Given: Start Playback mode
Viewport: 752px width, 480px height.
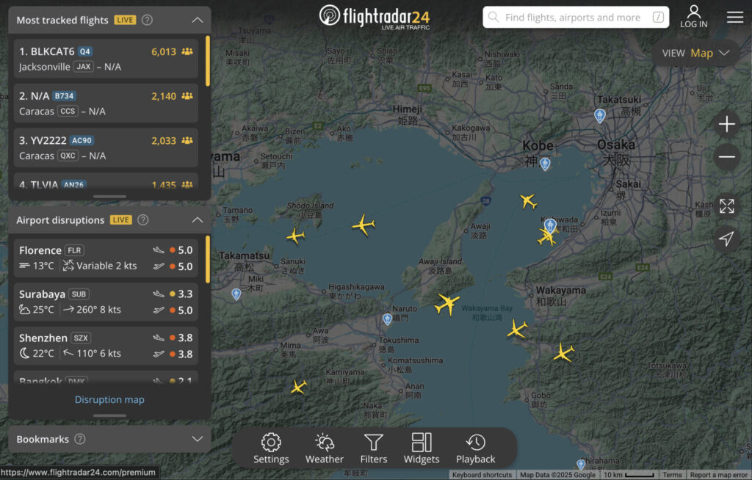Looking at the screenshot, I should [475, 448].
